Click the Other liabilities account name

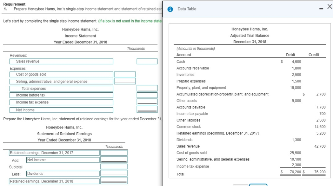188,120
